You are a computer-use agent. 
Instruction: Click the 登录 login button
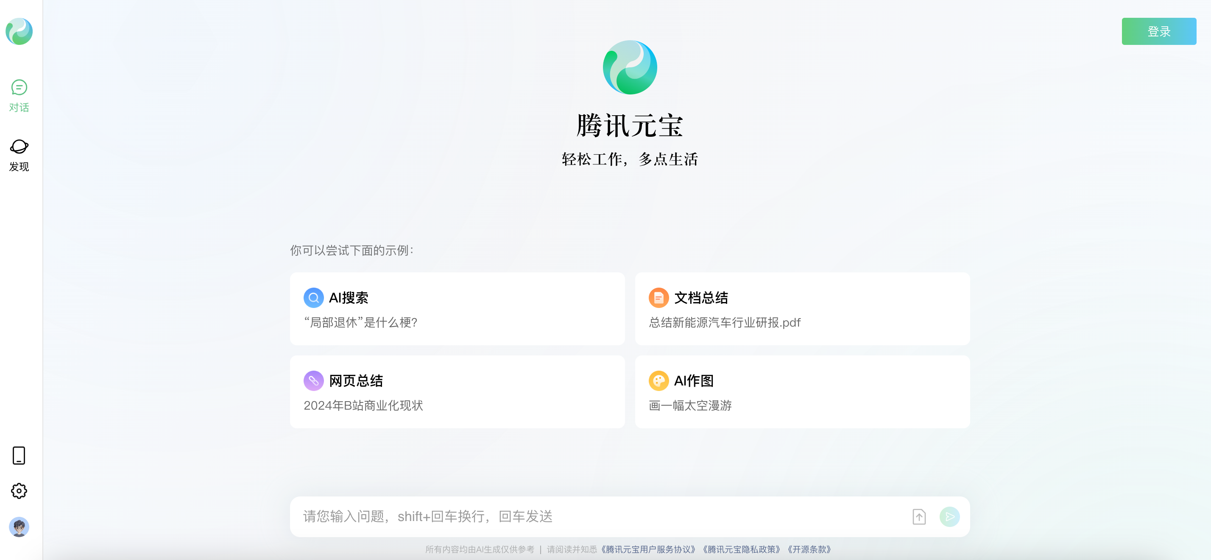[x=1158, y=31]
